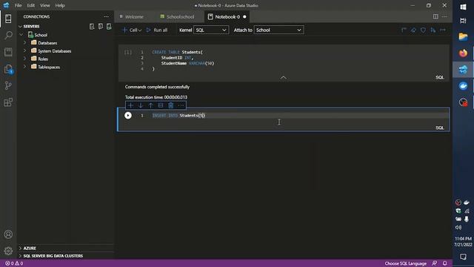
Task: Click the collapse cells icon in notebook toolbar
Action: coord(404,30)
